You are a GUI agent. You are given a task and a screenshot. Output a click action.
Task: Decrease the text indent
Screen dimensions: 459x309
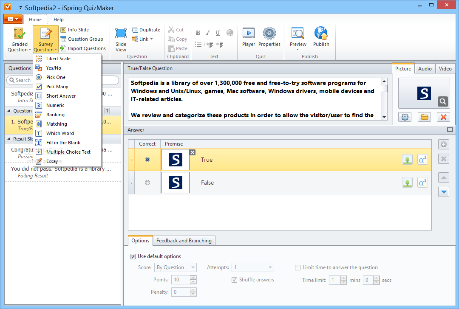click(x=209, y=45)
